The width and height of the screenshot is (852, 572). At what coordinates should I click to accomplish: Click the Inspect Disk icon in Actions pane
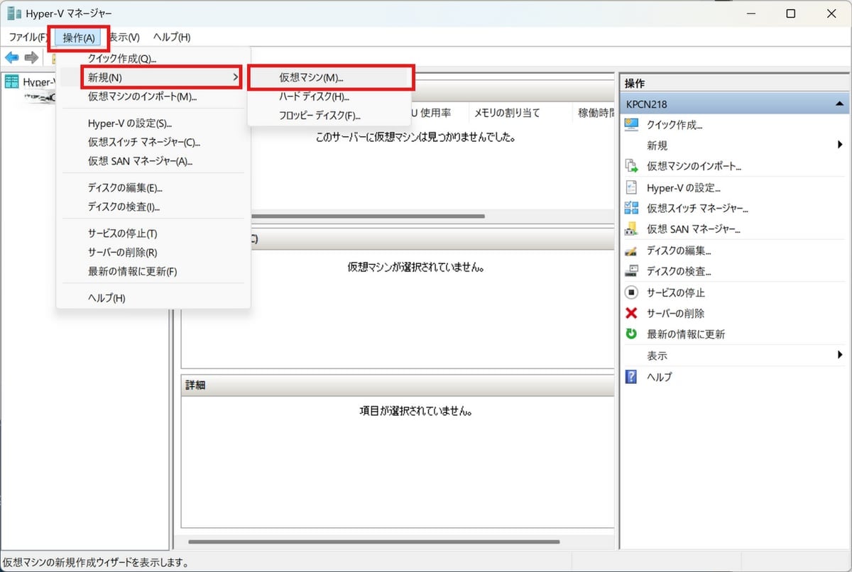[x=631, y=271]
